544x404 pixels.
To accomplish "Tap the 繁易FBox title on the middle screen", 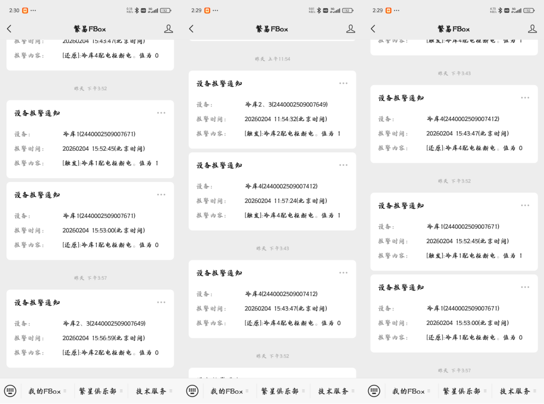I will 272,29.
